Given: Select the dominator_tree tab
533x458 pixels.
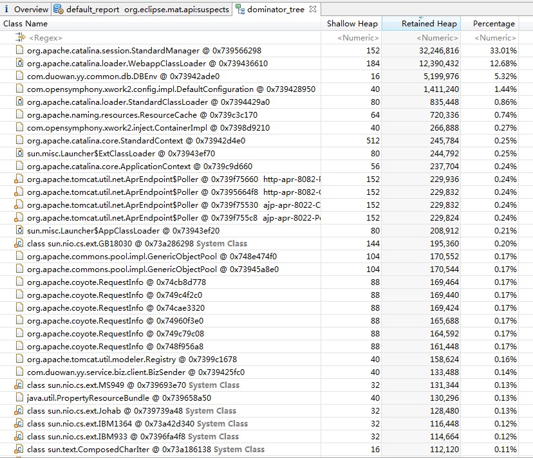Looking at the screenshot, I should coord(276,9).
